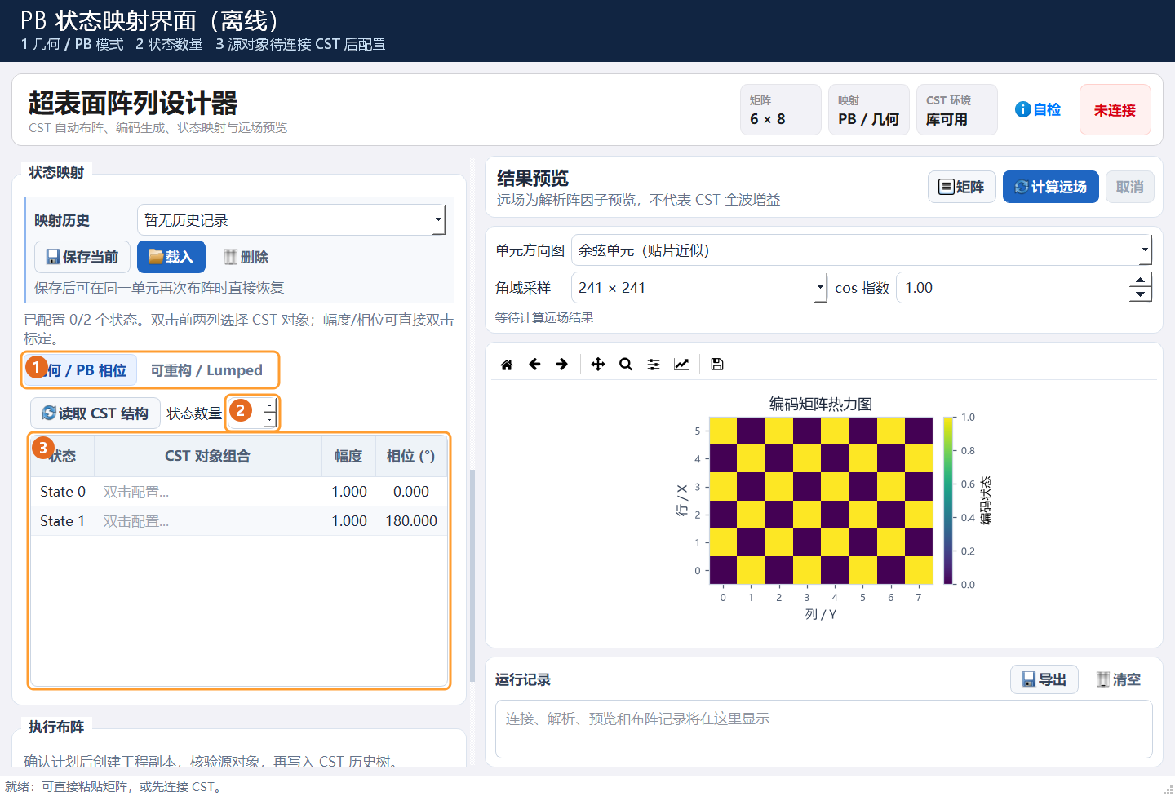Run the 自检 self-check button
This screenshot has height=796, width=1175.
click(x=1038, y=110)
